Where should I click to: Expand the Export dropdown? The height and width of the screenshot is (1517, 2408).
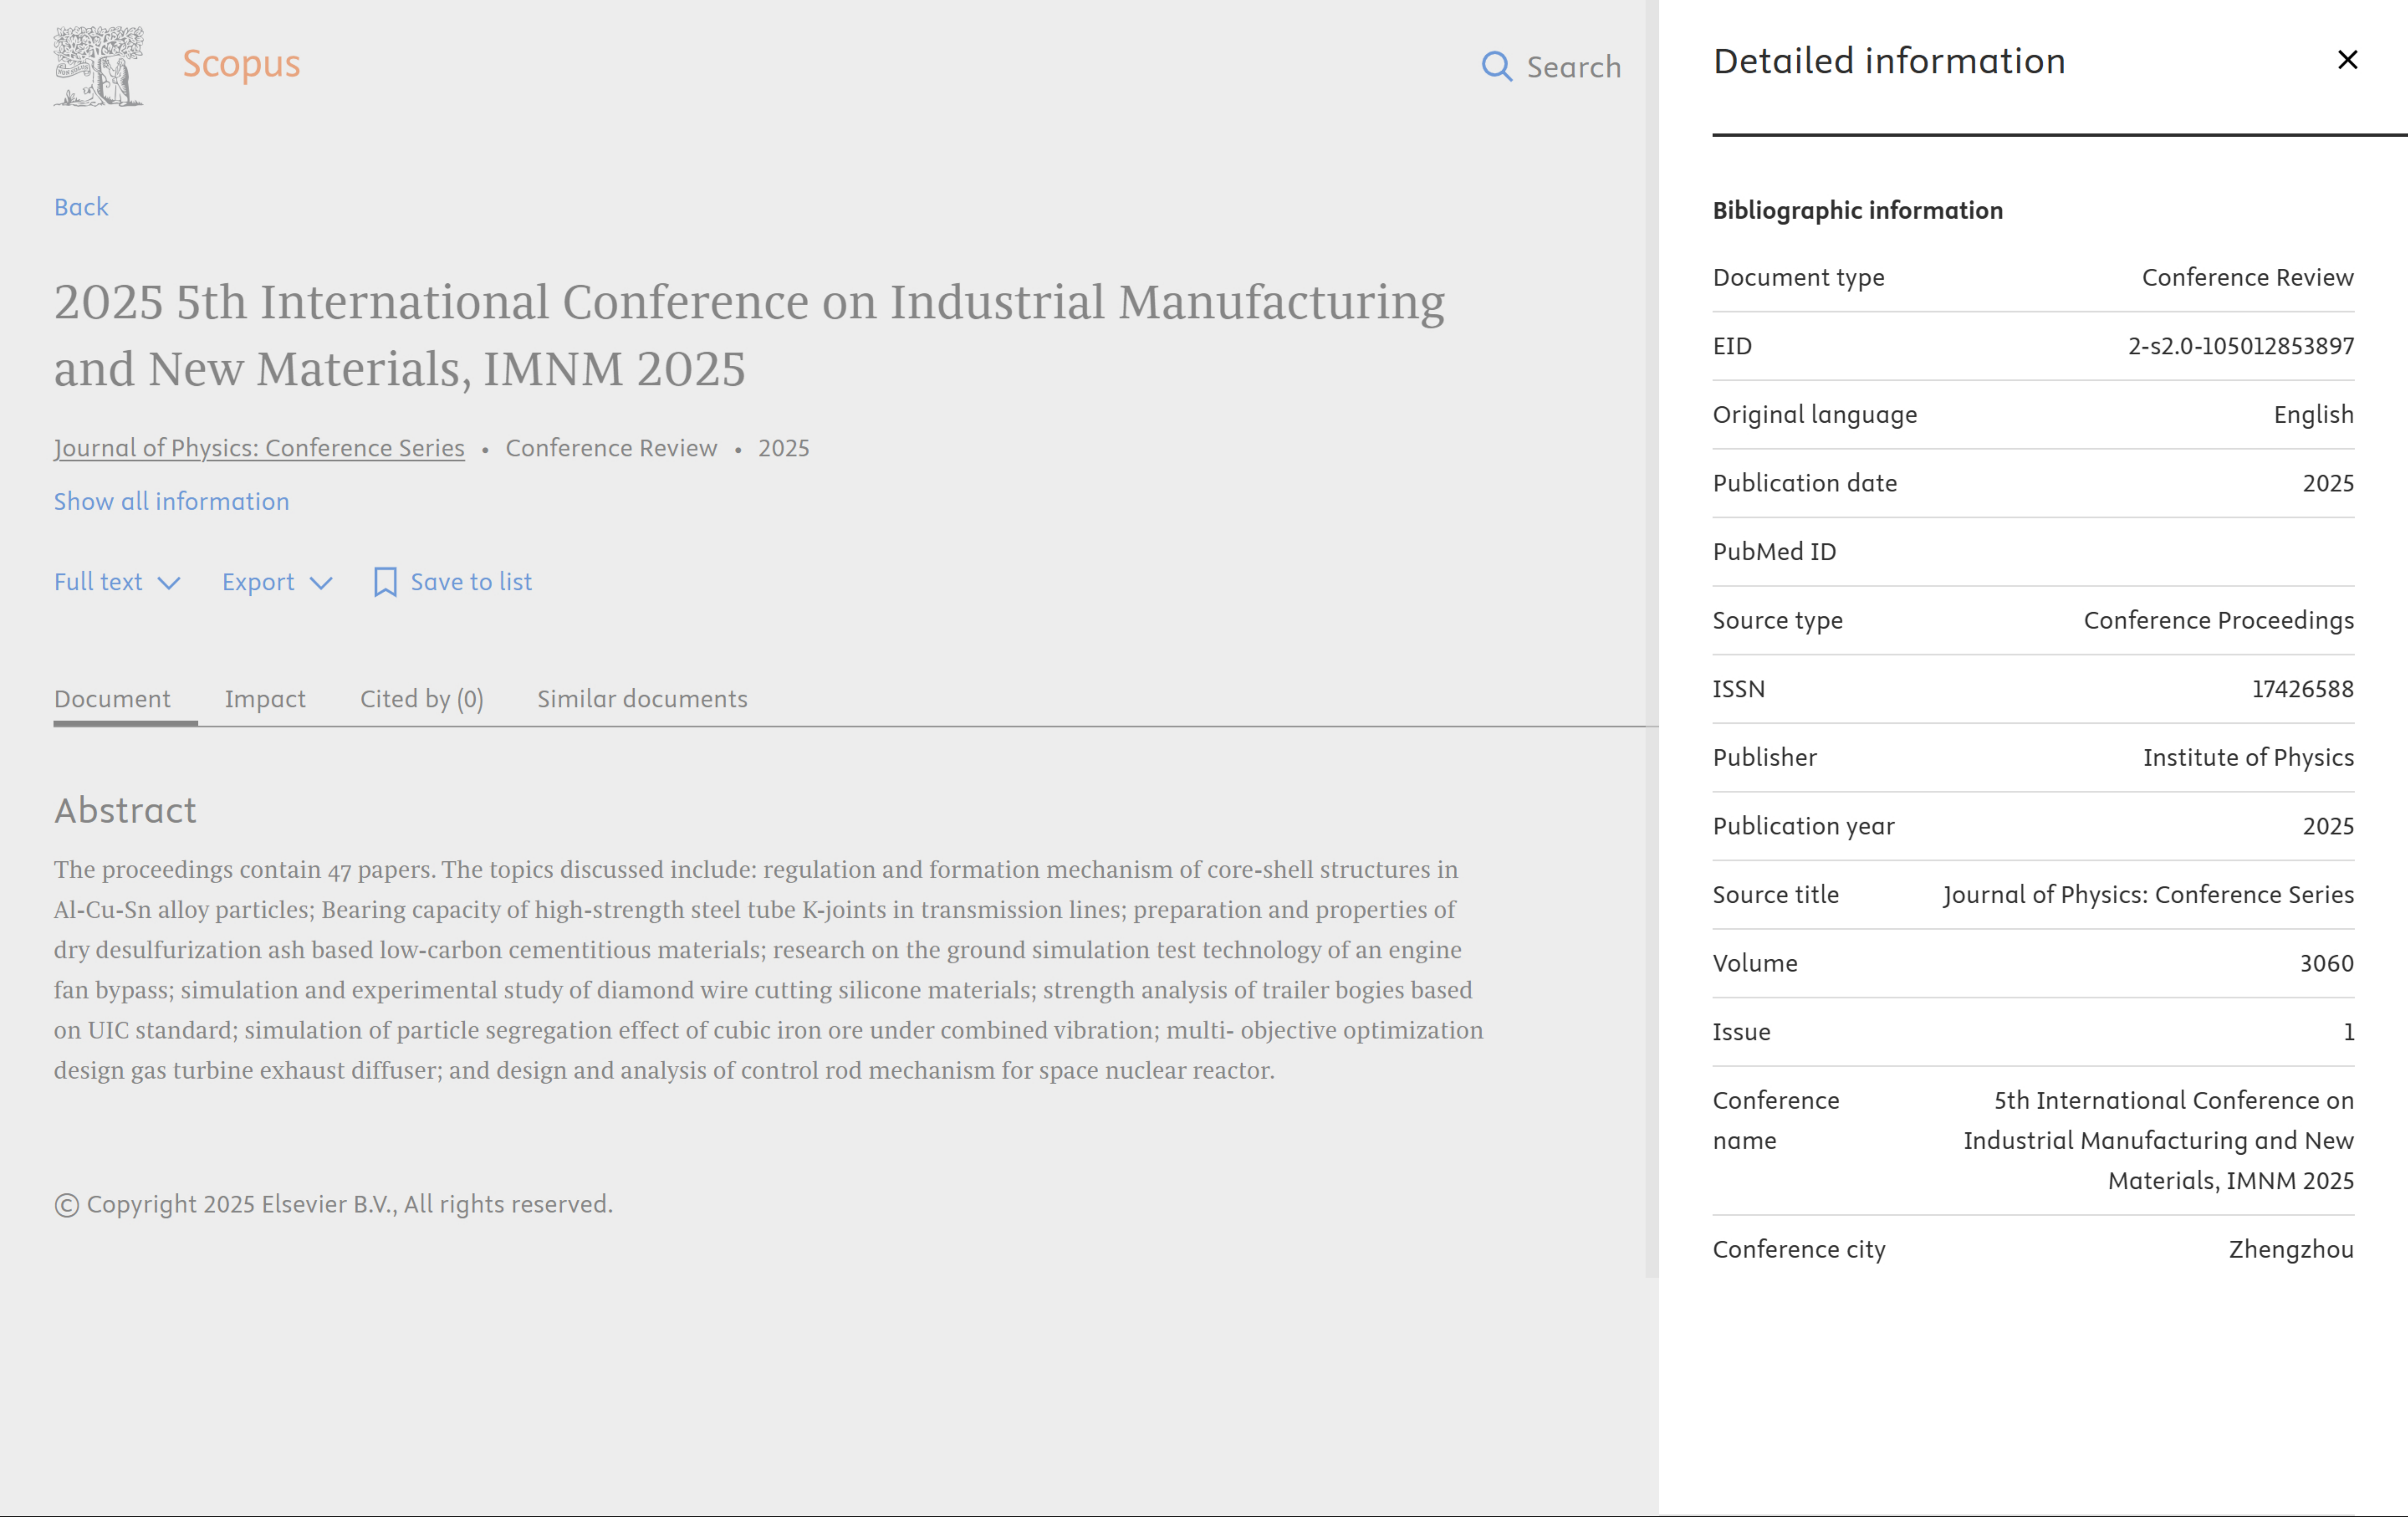(x=277, y=582)
